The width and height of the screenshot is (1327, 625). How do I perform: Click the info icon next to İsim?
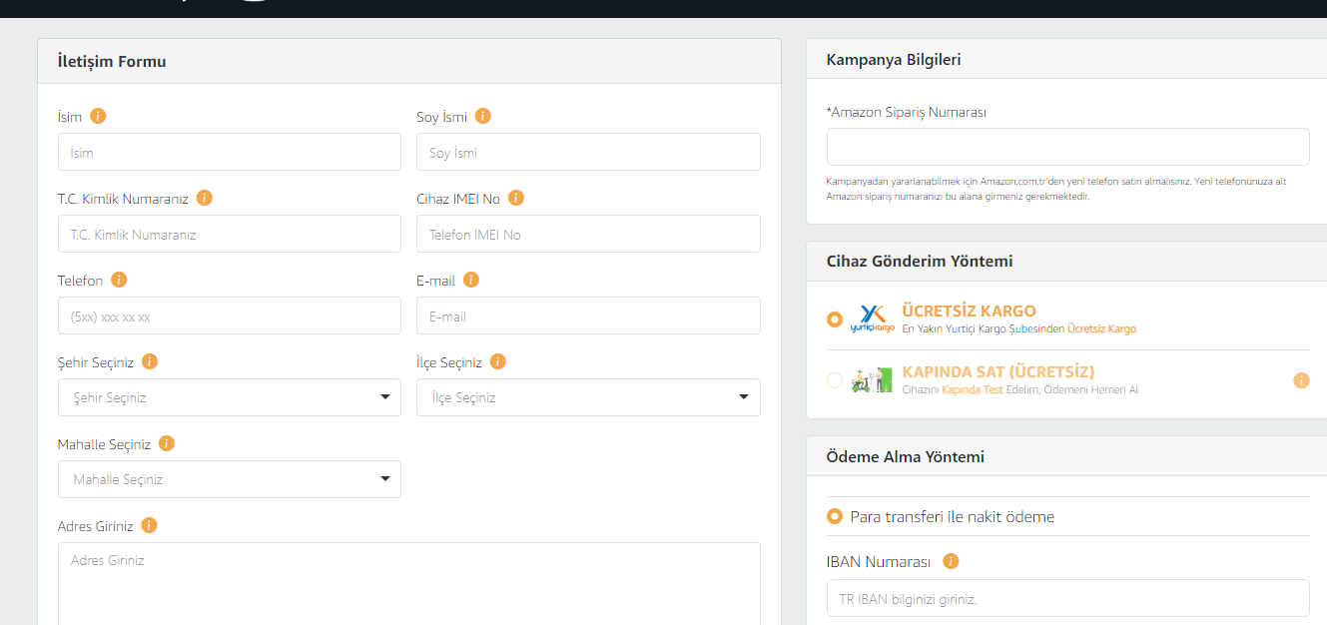[98, 116]
